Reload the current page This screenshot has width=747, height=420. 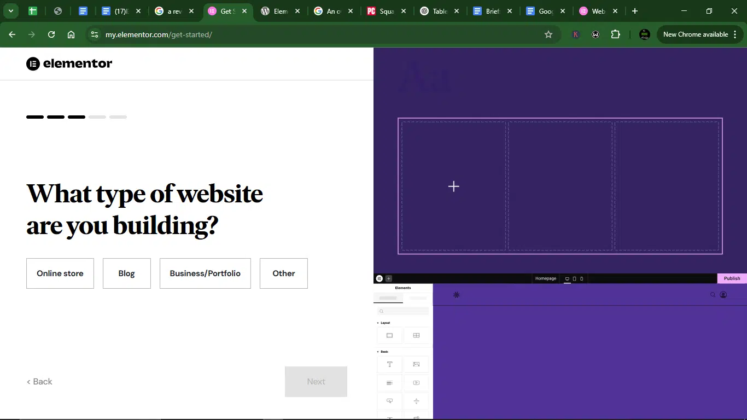[51, 34]
